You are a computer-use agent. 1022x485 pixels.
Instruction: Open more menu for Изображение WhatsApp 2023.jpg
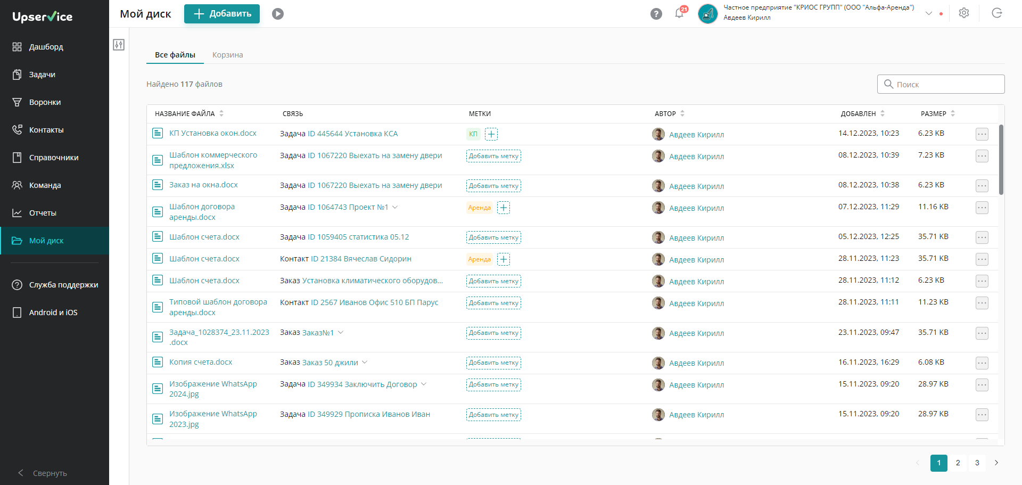[x=982, y=415]
